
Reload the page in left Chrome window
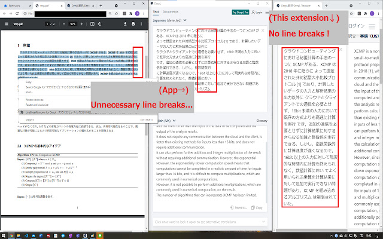coord(17,14)
